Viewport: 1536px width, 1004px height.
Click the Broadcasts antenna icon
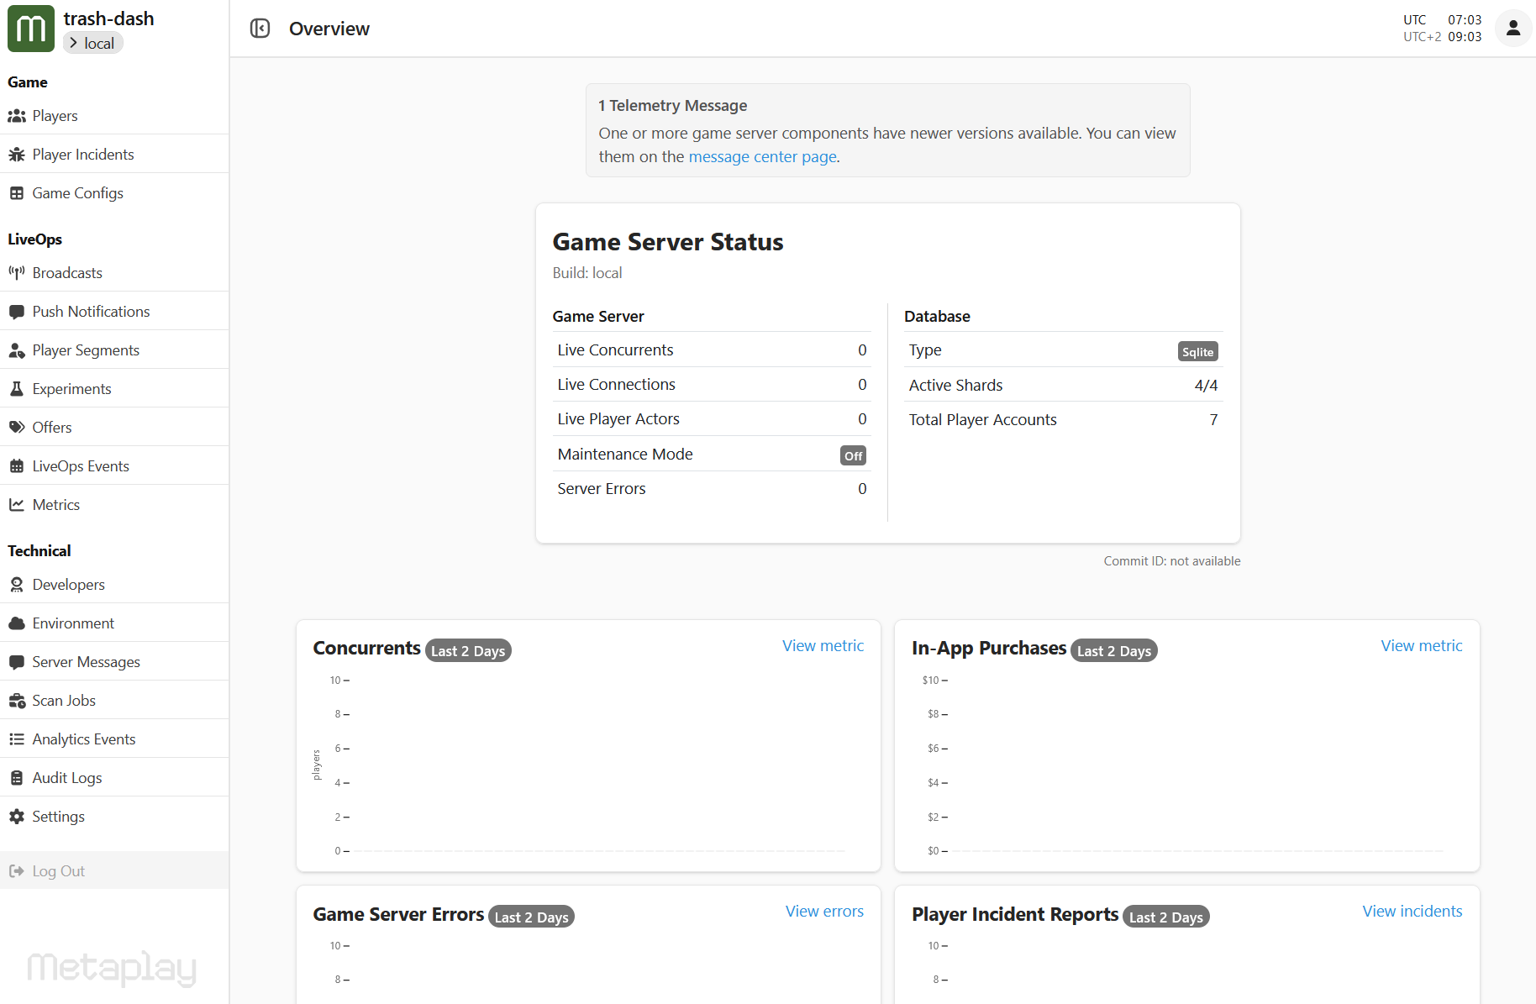tap(17, 273)
